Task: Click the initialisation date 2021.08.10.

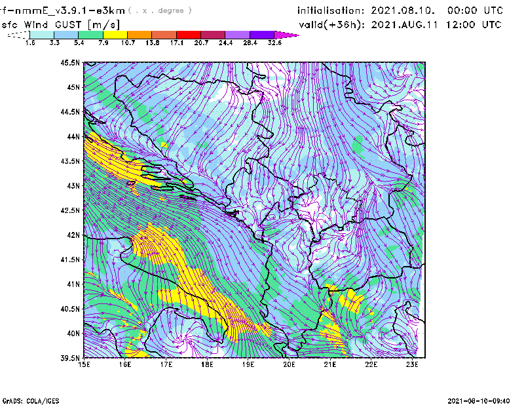Action: [403, 10]
